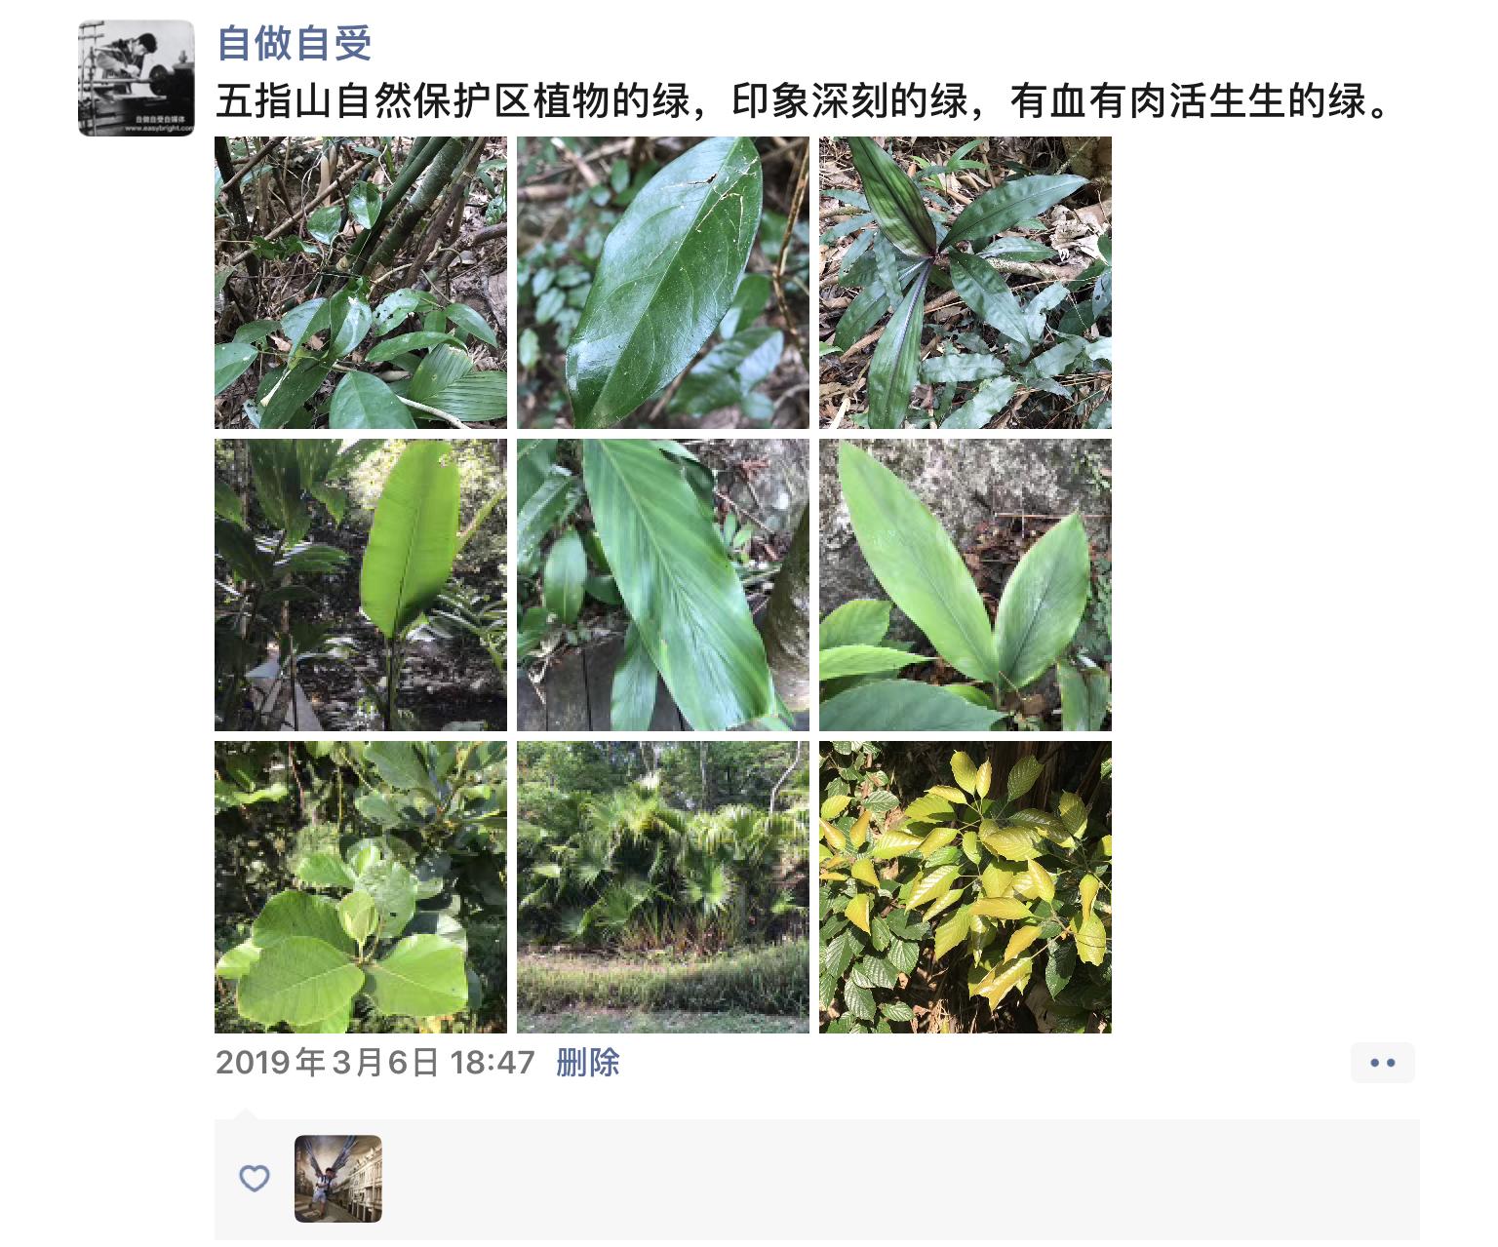
Task: View the ribbed diagonal leaf photo
Action: (663, 585)
